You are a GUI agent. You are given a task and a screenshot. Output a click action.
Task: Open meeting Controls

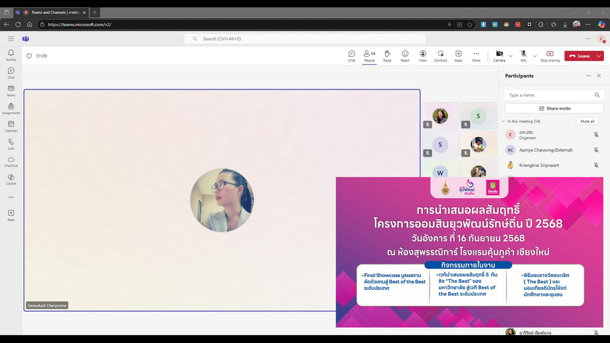pos(440,56)
